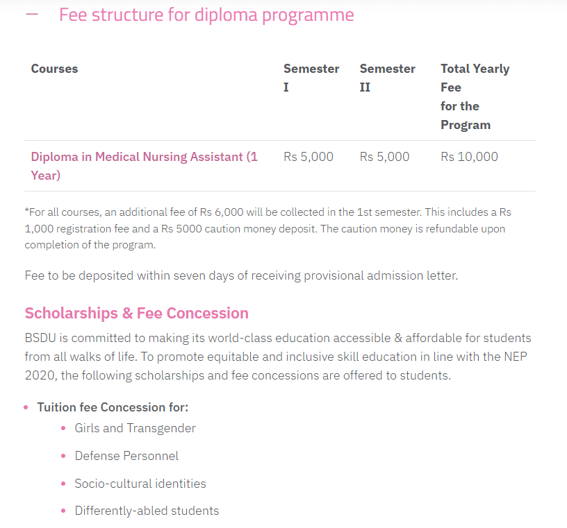The image size is (567, 528).
Task: Click the Scholarships & Fee Concession heading
Action: pos(136,313)
